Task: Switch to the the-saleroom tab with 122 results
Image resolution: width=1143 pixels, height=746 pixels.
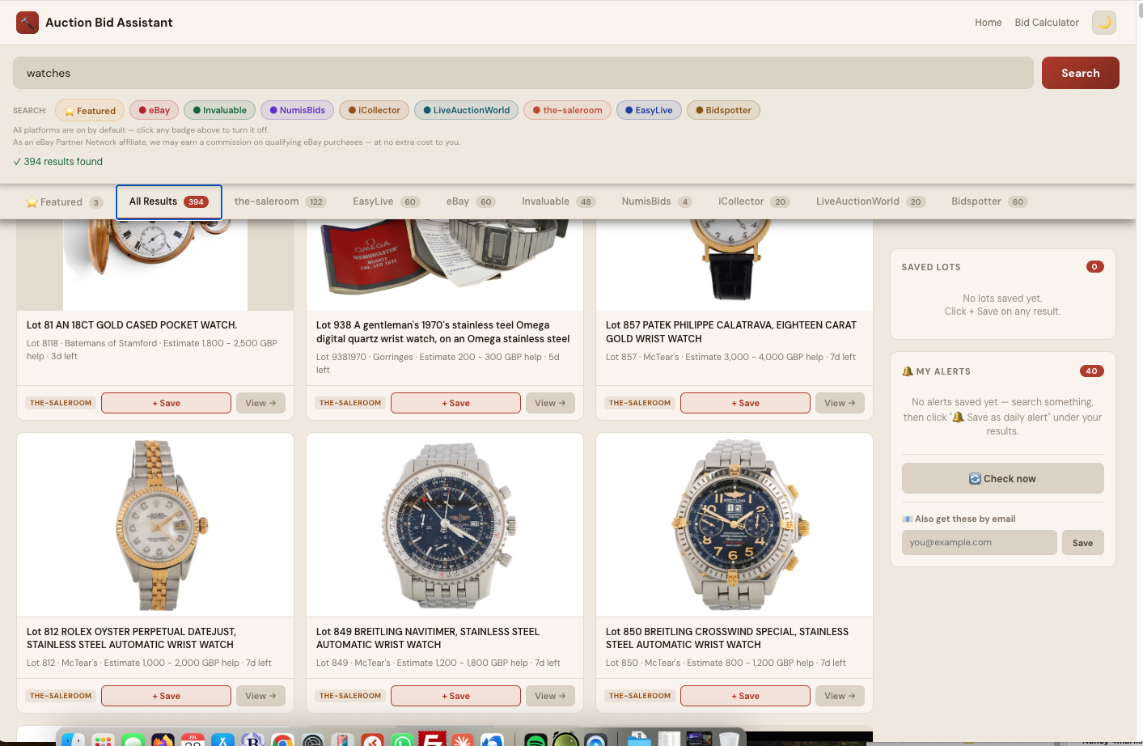Action: [x=280, y=201]
